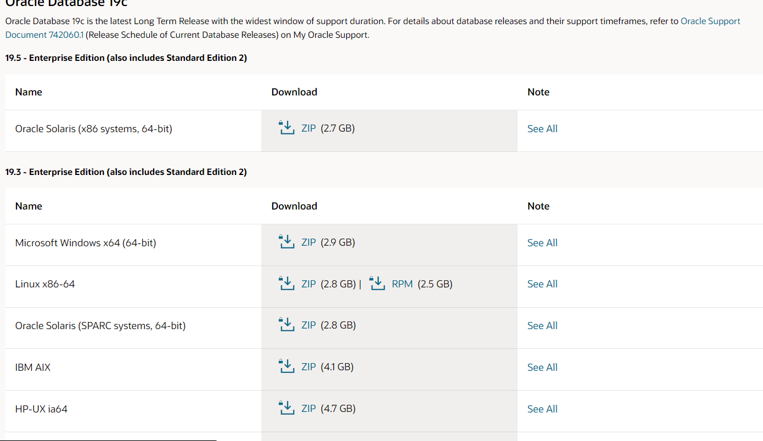The width and height of the screenshot is (763, 441).
Task: Click the (2.5 GB) RPM size text
Action: (x=435, y=284)
